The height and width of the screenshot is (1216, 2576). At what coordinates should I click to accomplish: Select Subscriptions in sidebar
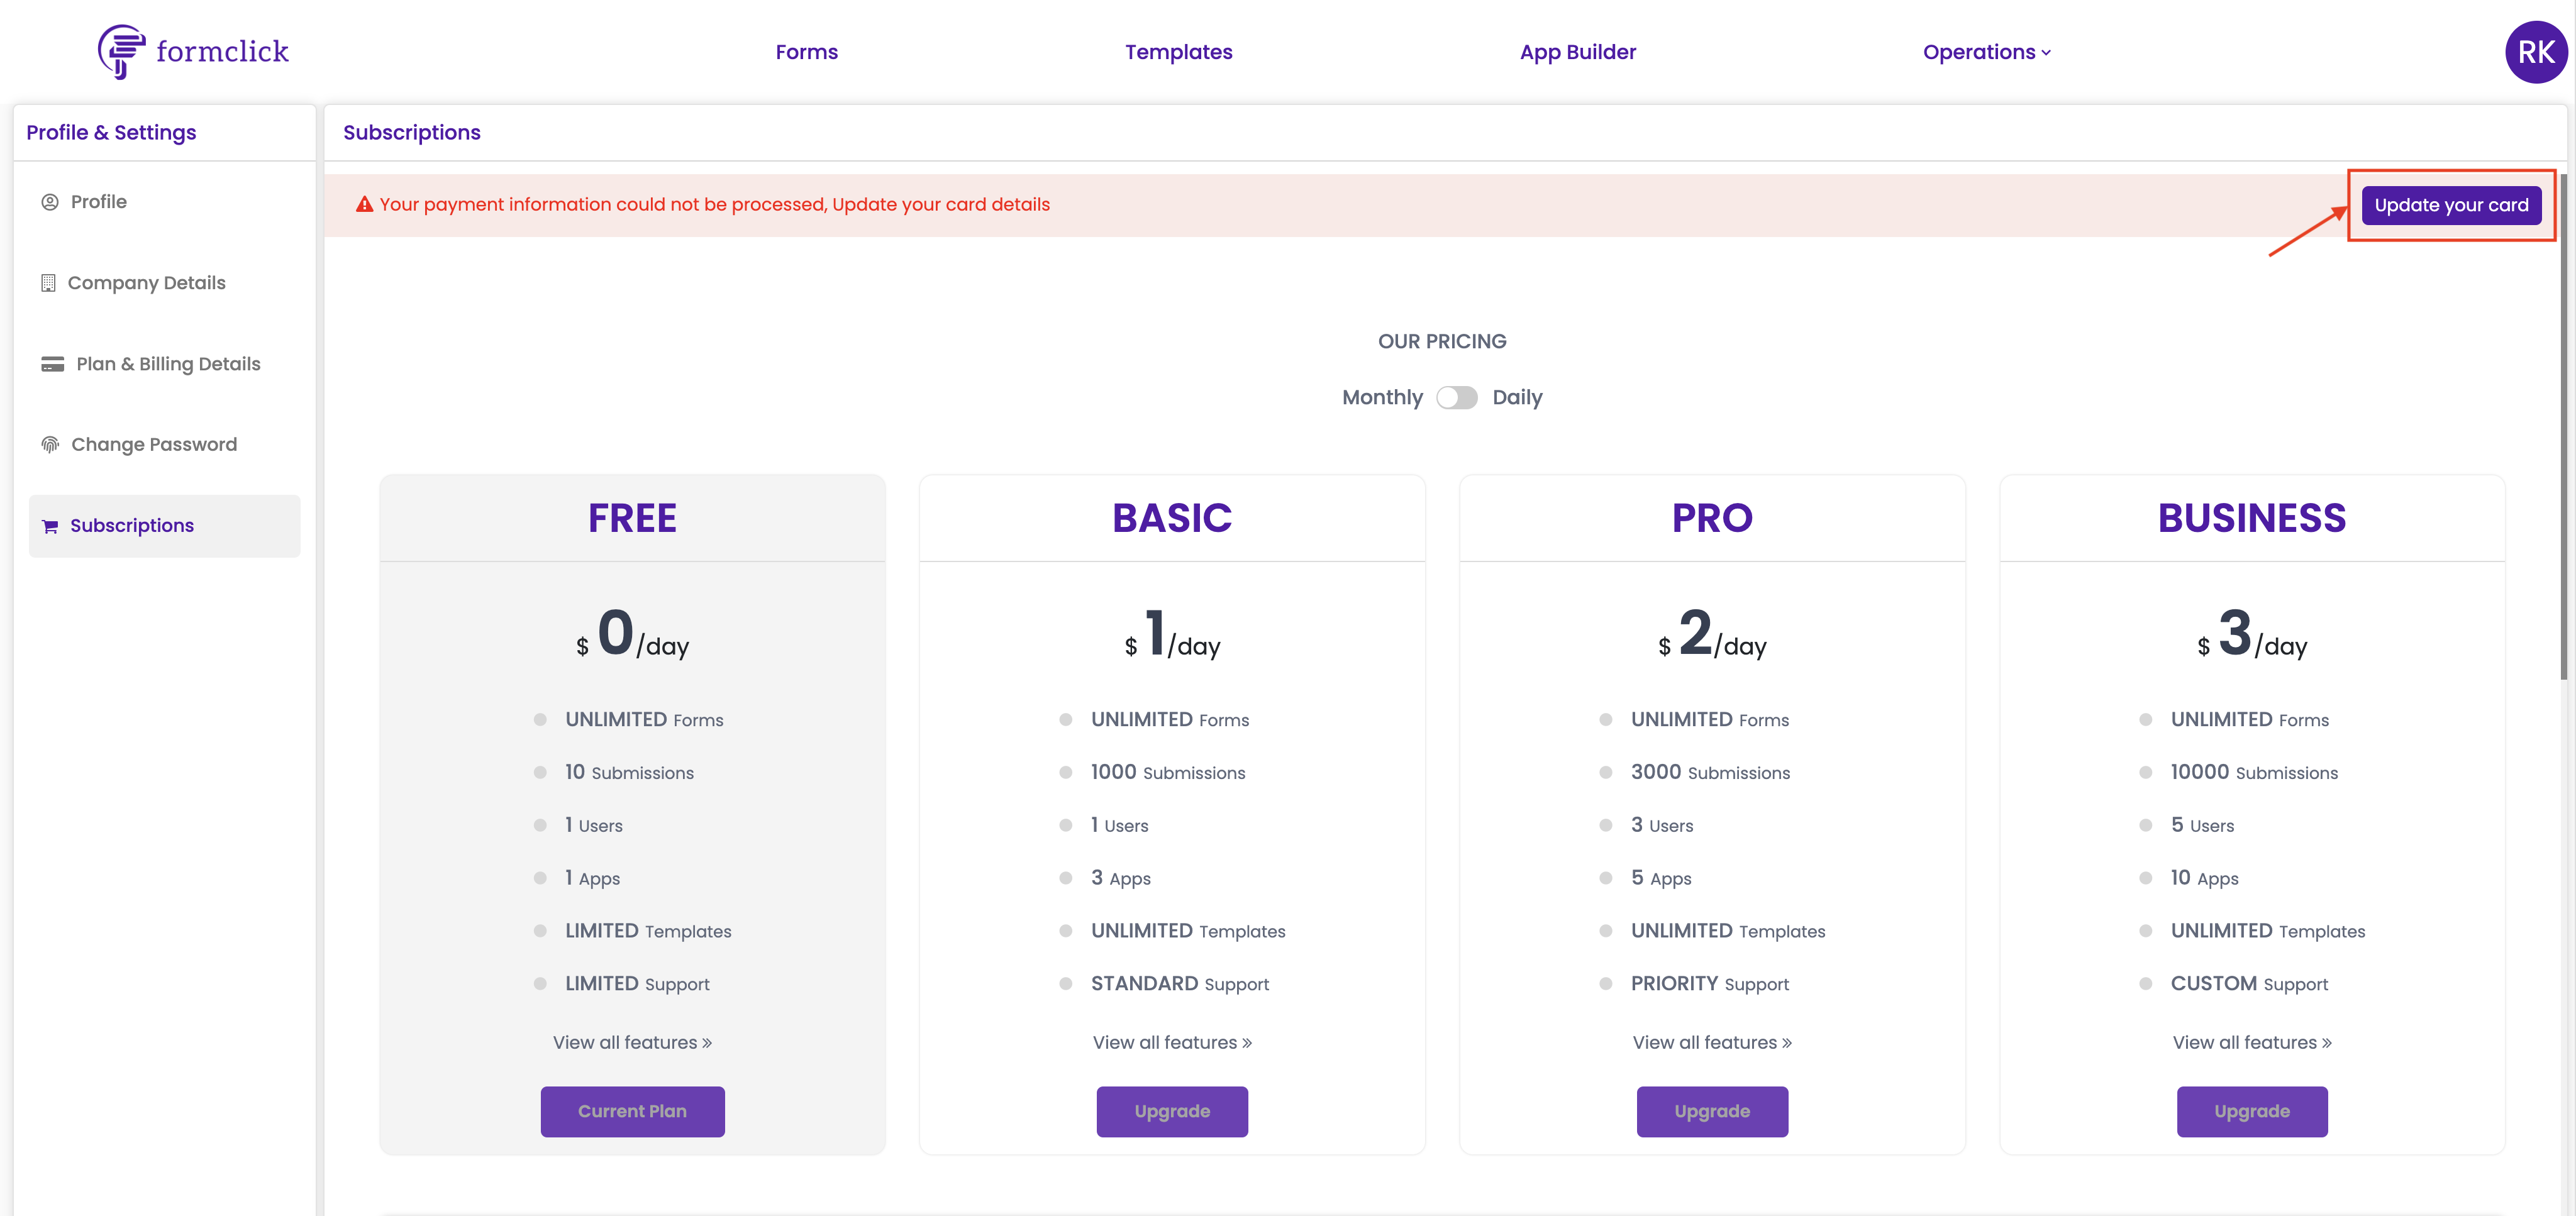[164, 526]
